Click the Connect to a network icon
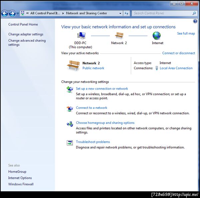Screen dimensions: 200x198 (x=70, y=109)
